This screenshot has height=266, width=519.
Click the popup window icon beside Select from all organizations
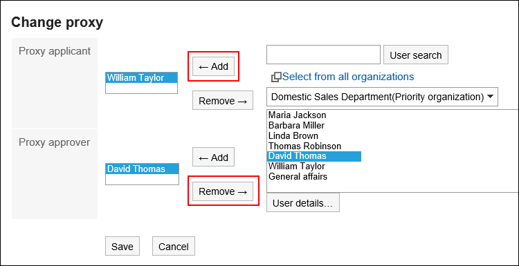pyautogui.click(x=276, y=77)
